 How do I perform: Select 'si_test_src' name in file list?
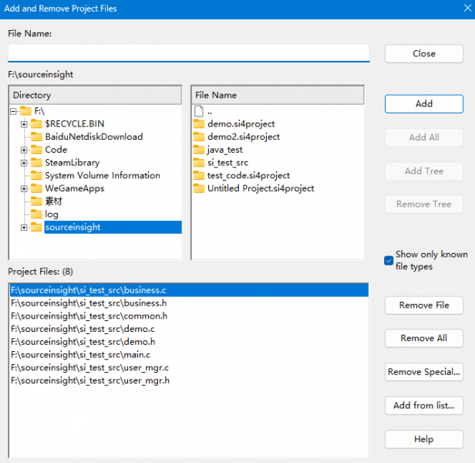tap(227, 163)
